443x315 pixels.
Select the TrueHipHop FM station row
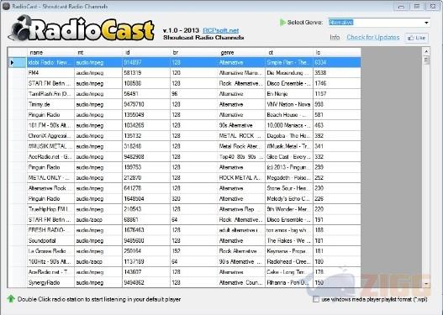pyautogui.click(x=184, y=209)
